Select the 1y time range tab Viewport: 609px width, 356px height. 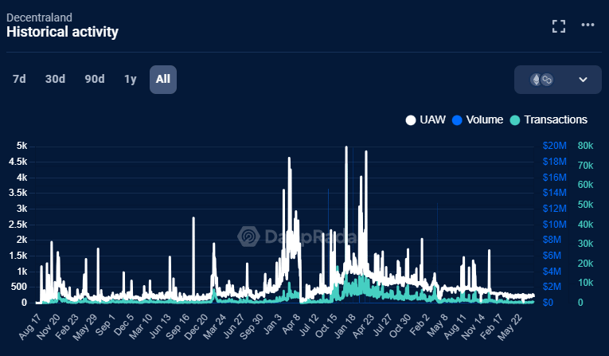point(130,80)
